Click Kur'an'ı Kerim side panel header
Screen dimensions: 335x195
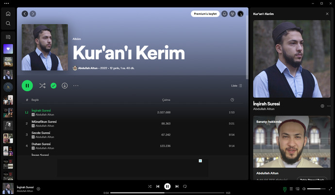(264, 14)
